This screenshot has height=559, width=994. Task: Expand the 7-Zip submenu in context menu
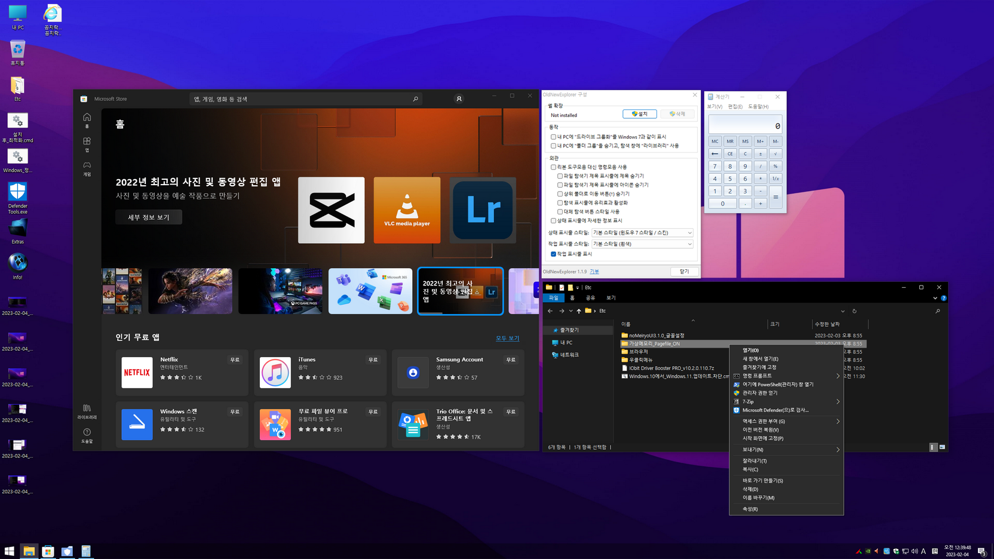click(786, 401)
